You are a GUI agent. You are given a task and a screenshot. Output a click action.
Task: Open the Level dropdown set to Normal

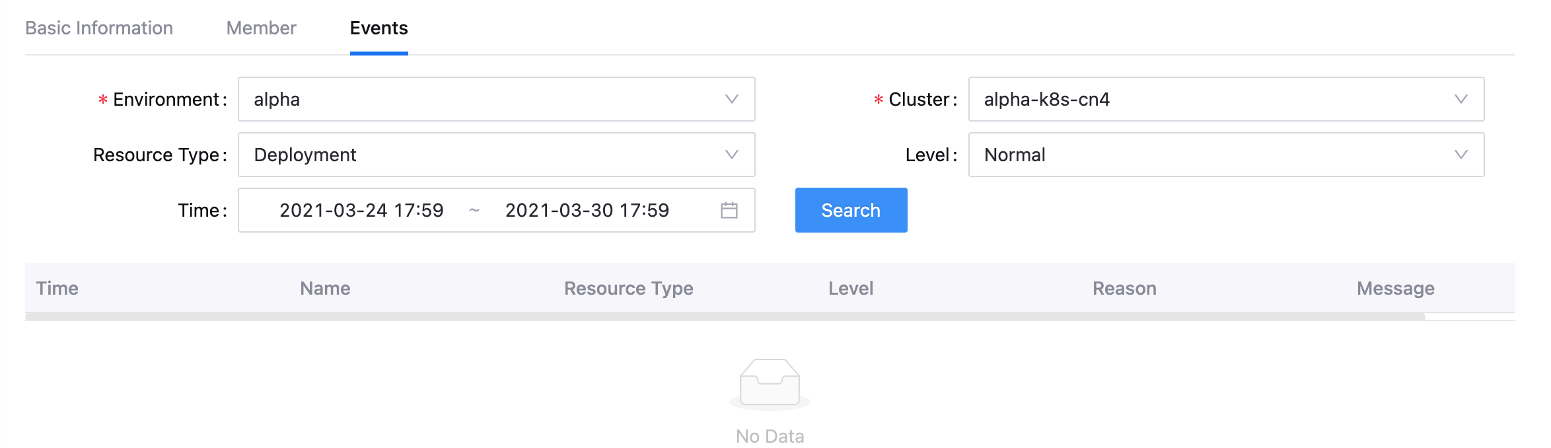(x=1225, y=155)
